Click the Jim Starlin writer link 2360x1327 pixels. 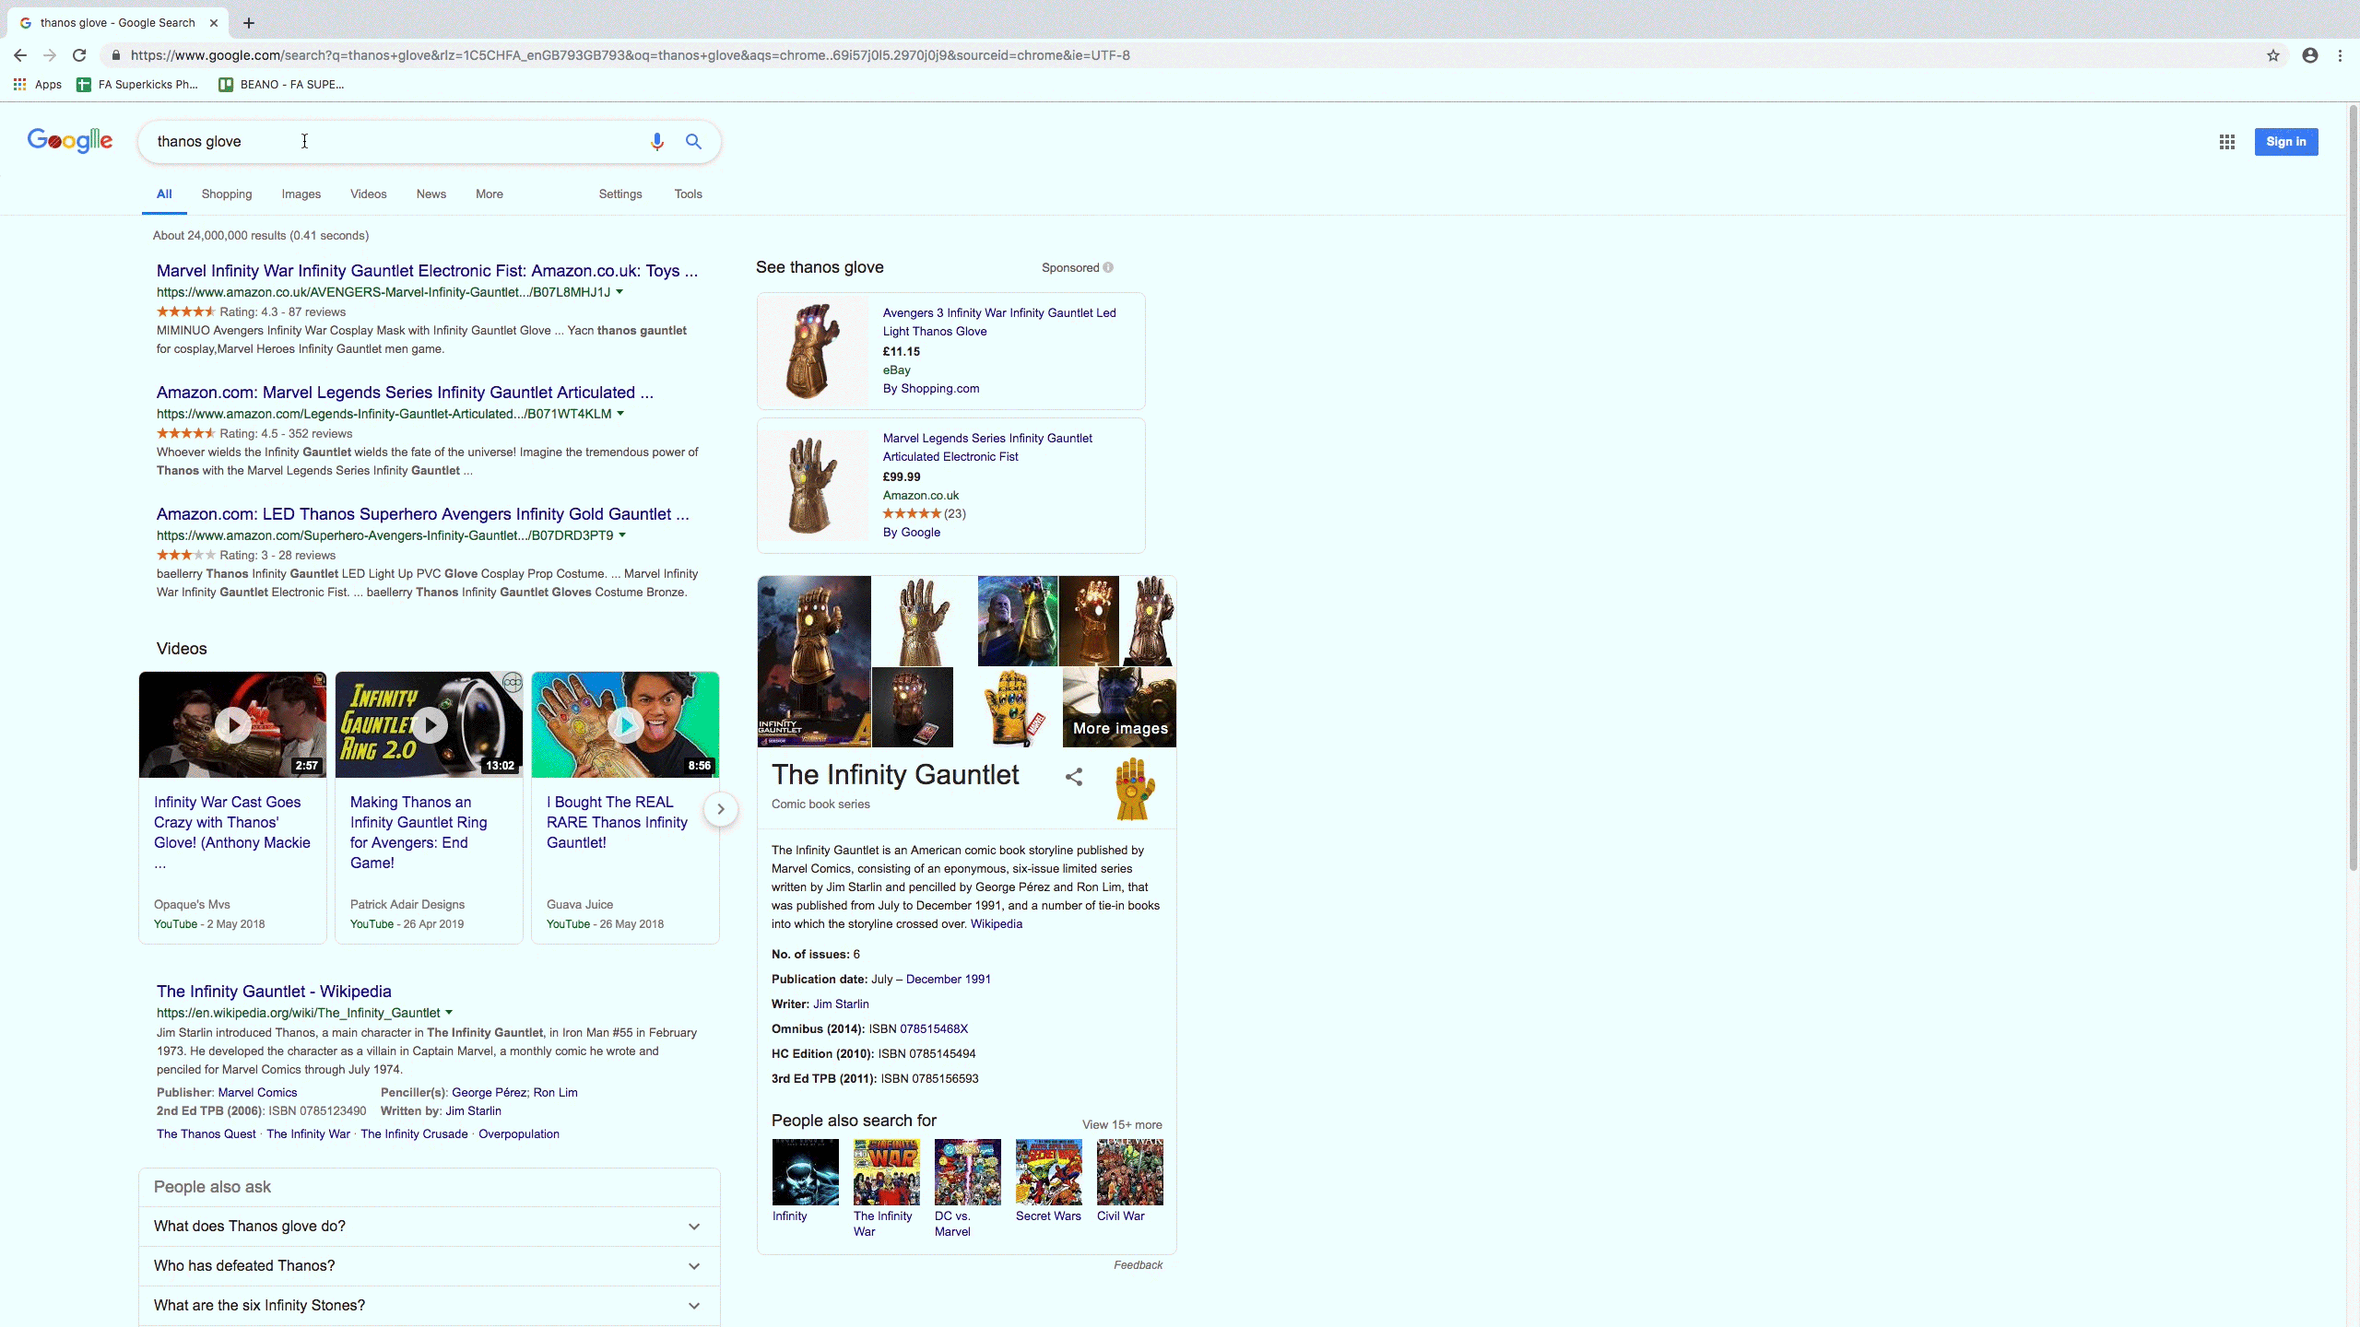(x=841, y=1004)
